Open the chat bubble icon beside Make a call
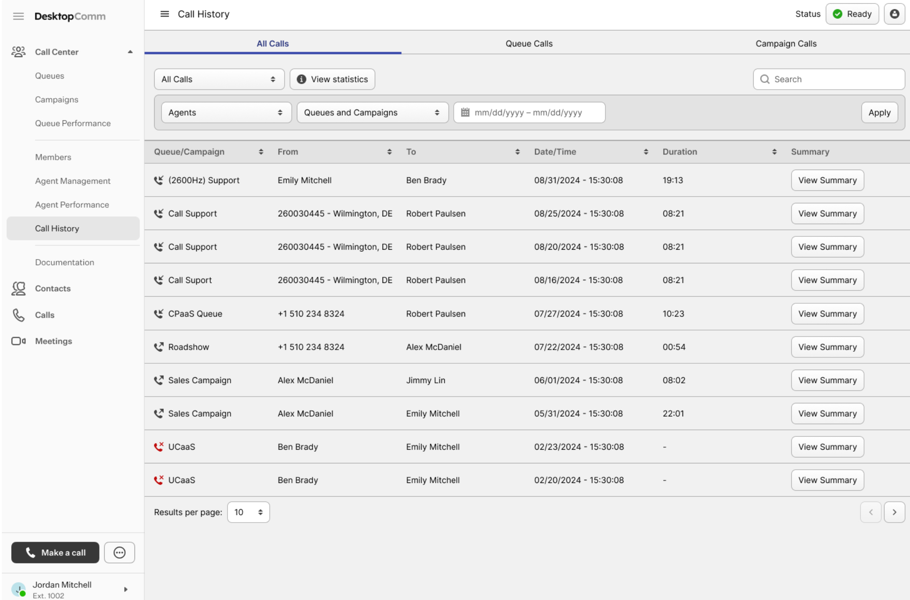 click(119, 552)
